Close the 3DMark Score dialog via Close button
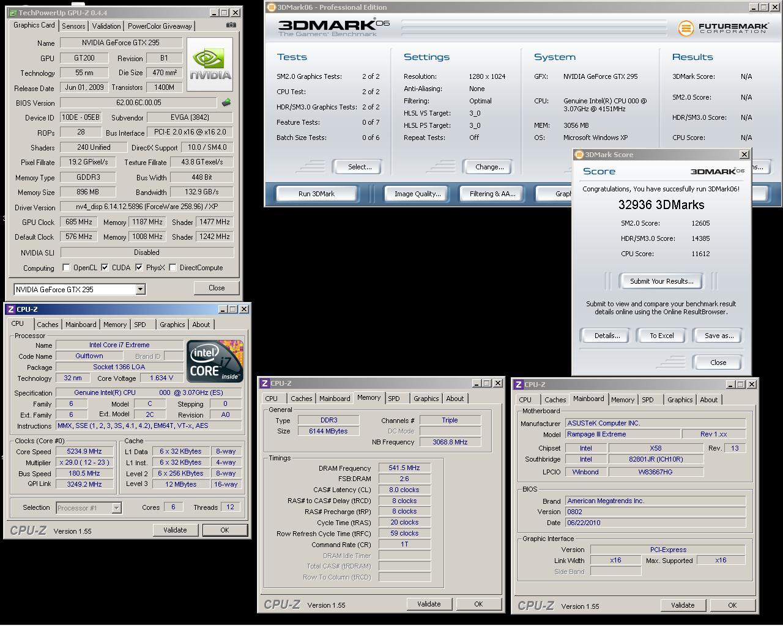The width and height of the screenshot is (783, 626). point(718,363)
